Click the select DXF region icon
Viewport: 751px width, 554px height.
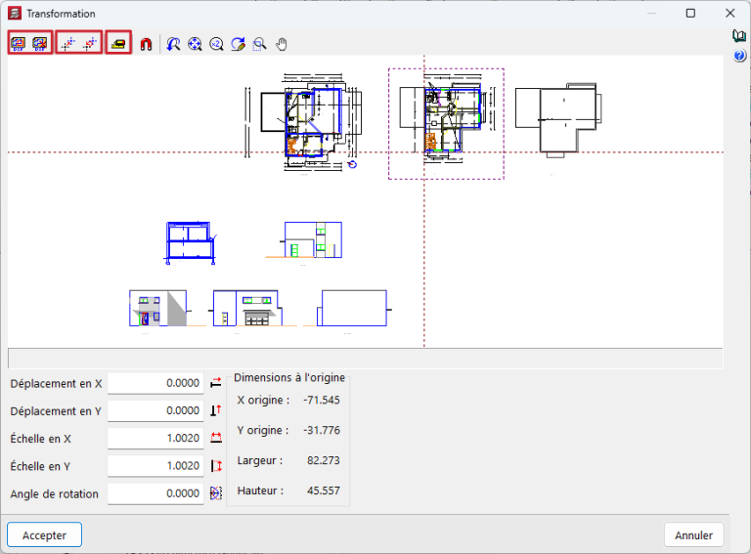19,44
